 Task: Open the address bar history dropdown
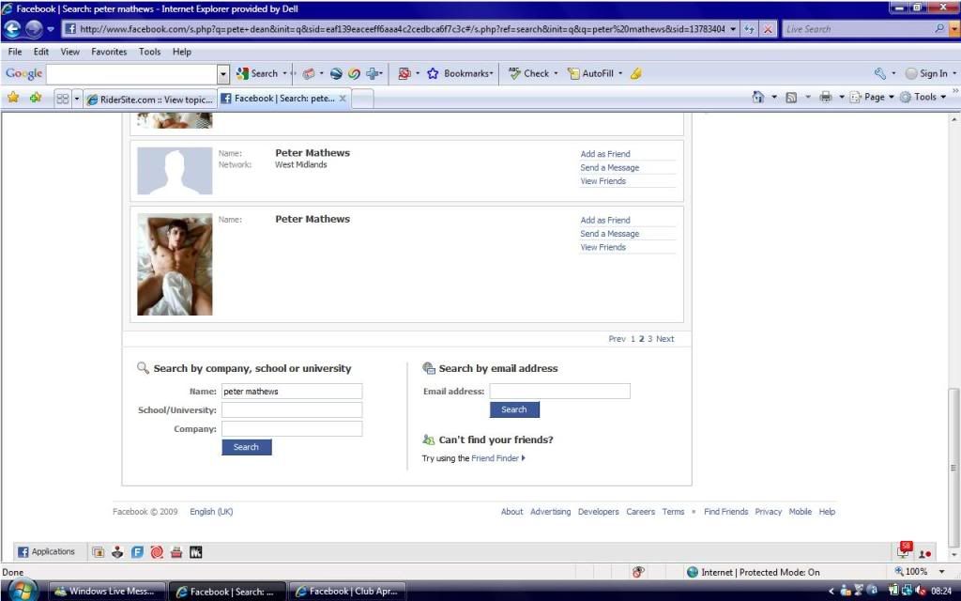[733, 29]
